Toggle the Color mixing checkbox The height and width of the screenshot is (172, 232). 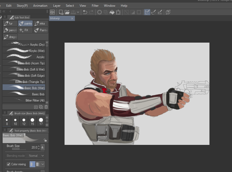[9, 164]
